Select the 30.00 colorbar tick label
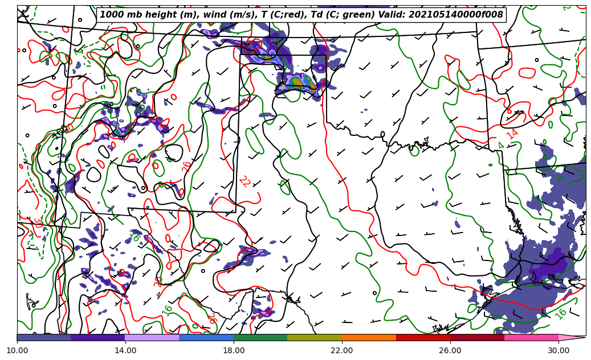591x360 pixels. coord(559,350)
